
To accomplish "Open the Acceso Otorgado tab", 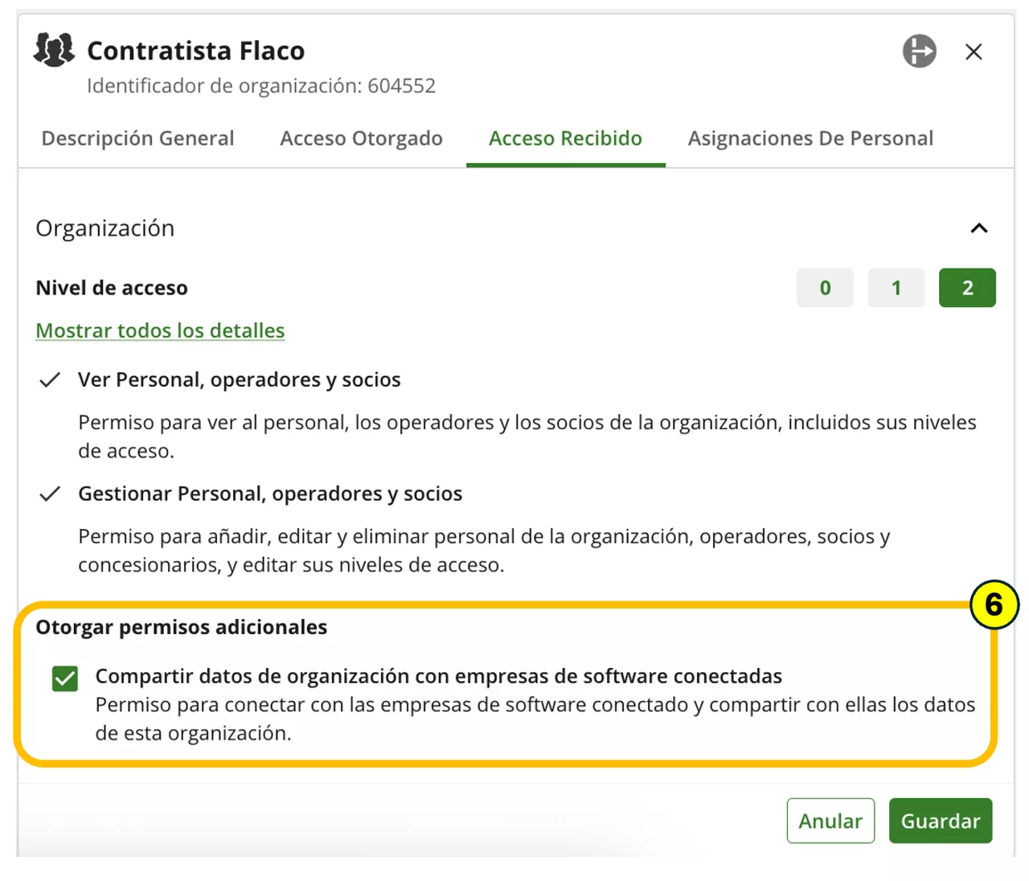I will point(360,138).
